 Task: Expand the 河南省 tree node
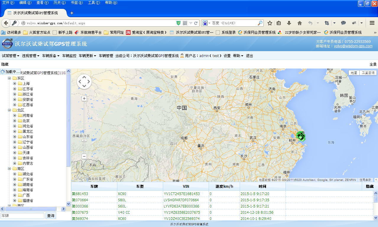[15, 116]
